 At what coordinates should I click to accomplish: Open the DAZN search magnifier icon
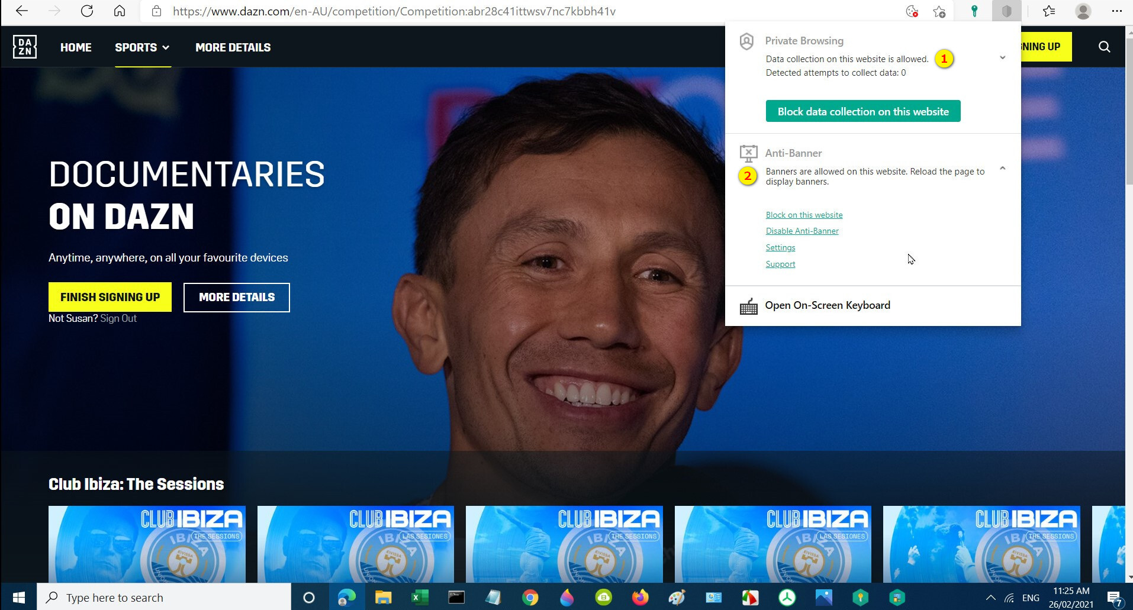point(1104,47)
